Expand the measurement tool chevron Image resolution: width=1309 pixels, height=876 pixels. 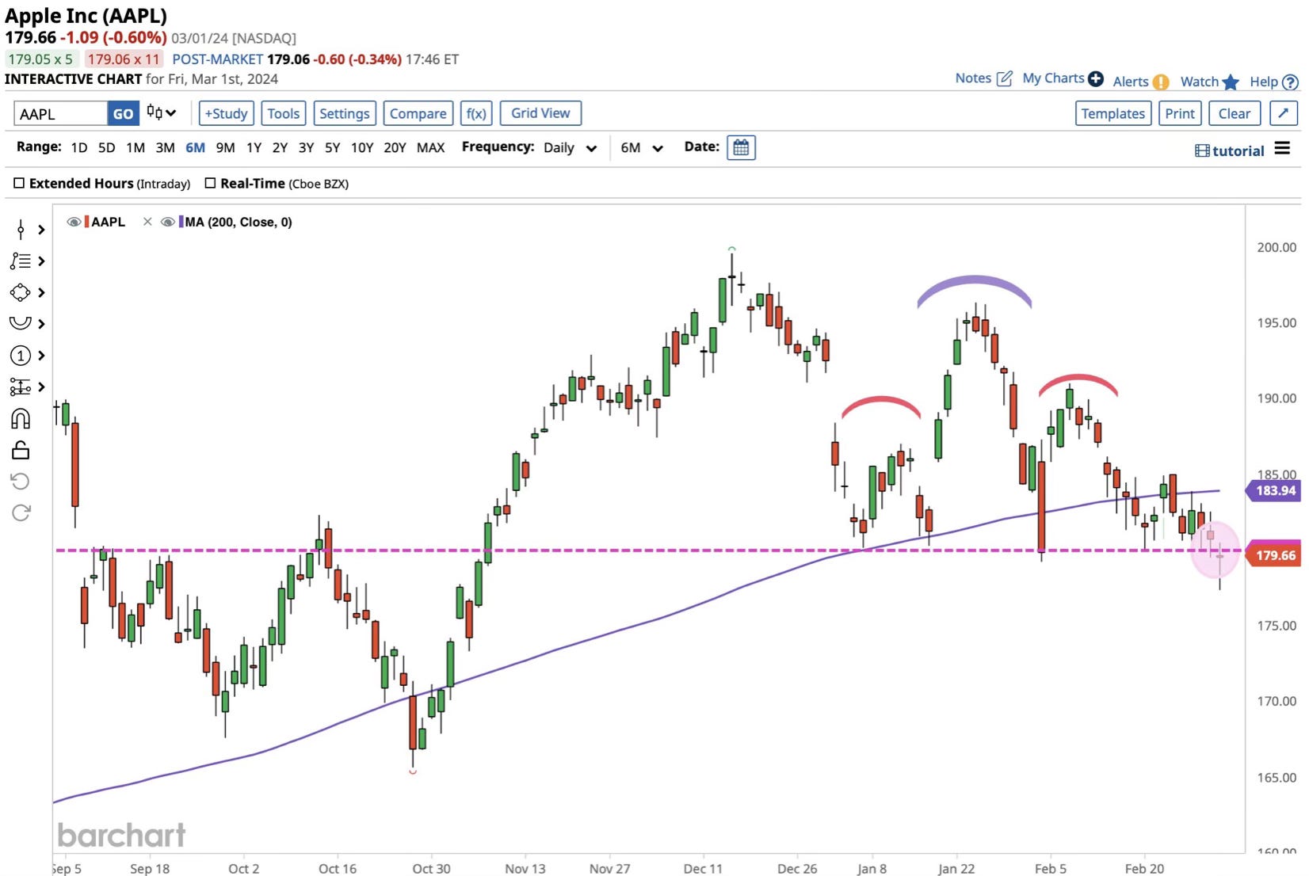[41, 387]
